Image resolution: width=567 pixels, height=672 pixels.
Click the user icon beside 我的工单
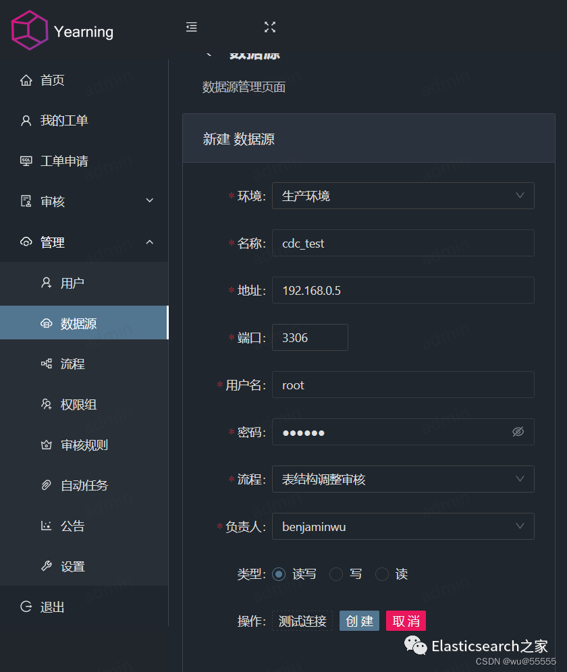pyautogui.click(x=26, y=121)
